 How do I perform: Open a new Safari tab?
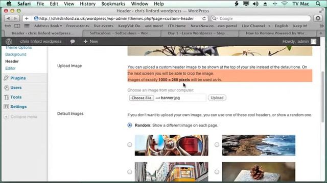321,33
